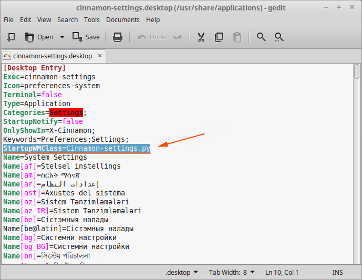
Task: Open the File menu
Action: (x=8, y=20)
